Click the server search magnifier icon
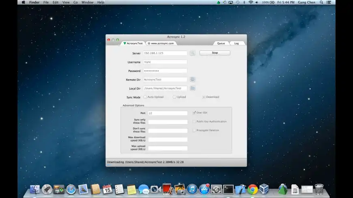This screenshot has height=198, width=353. (192, 53)
